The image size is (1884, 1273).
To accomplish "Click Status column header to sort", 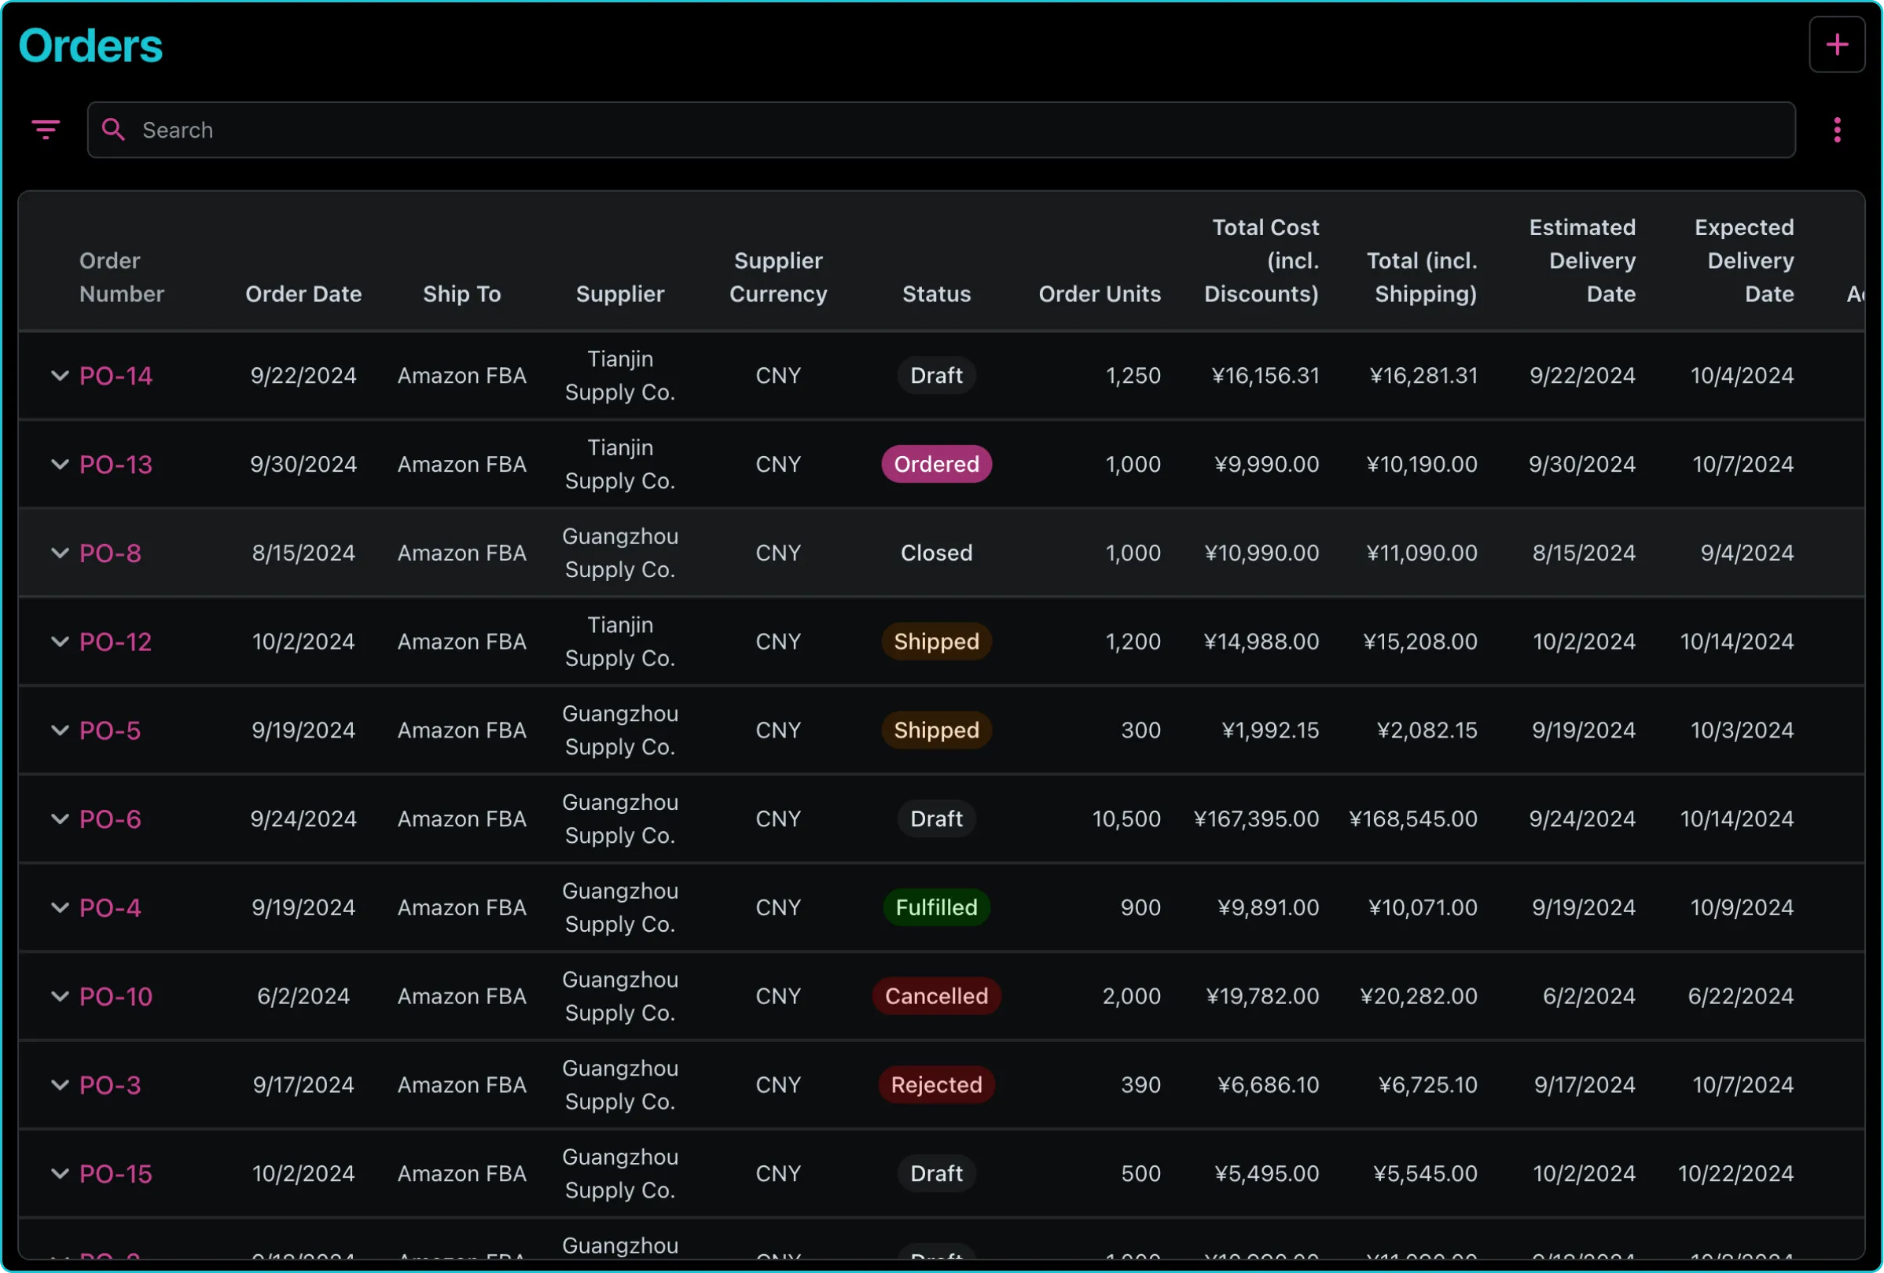I will point(935,294).
